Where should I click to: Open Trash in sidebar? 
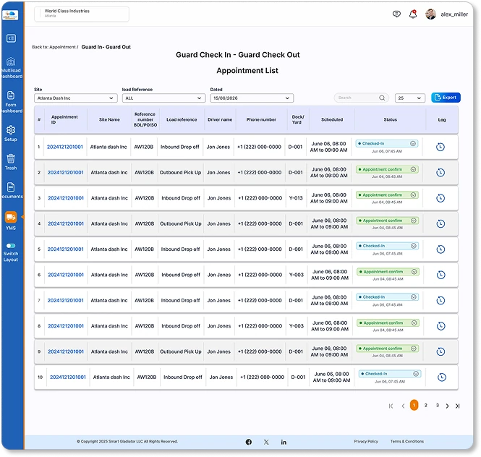point(11,162)
